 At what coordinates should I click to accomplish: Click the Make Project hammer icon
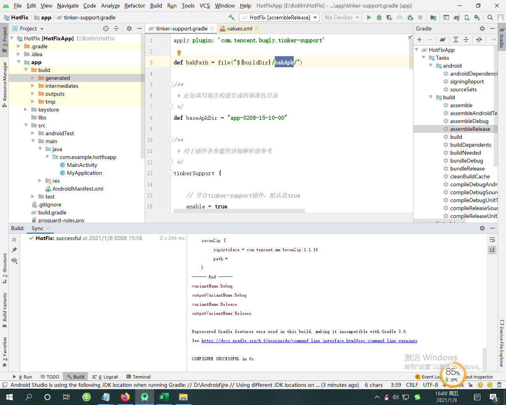pos(232,17)
